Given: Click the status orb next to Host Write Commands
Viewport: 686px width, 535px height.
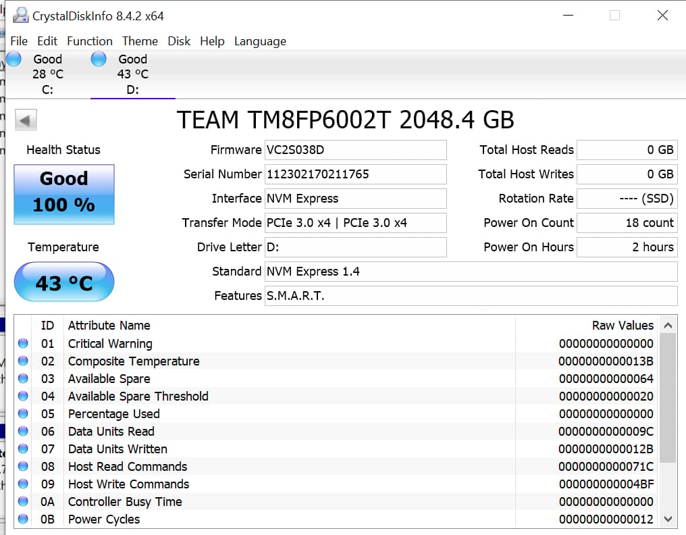Looking at the screenshot, I should point(23,484).
